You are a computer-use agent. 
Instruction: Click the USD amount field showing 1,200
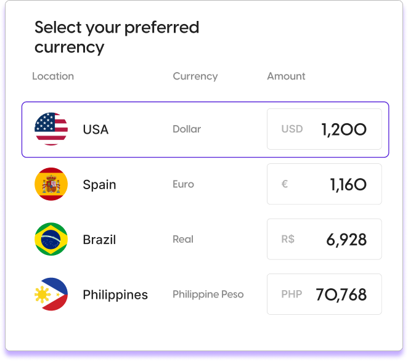point(324,129)
